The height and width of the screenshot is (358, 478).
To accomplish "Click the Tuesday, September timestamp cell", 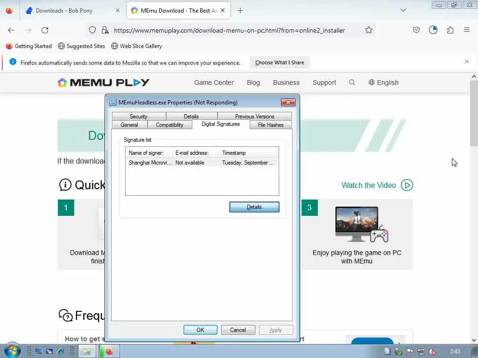I will tap(248, 163).
